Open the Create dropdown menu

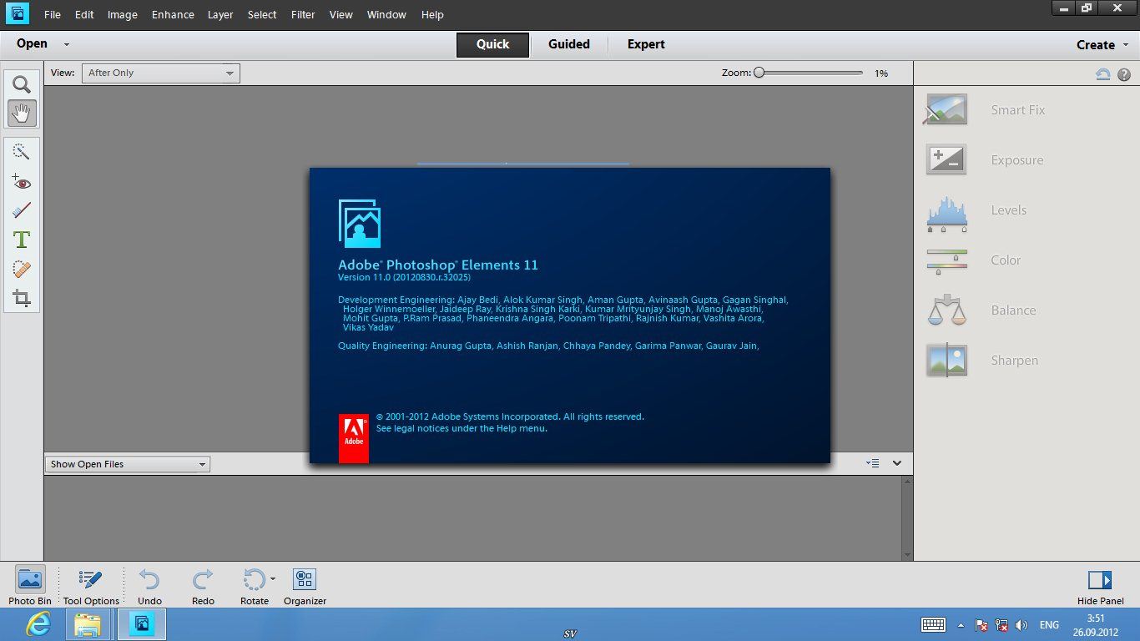point(1102,45)
